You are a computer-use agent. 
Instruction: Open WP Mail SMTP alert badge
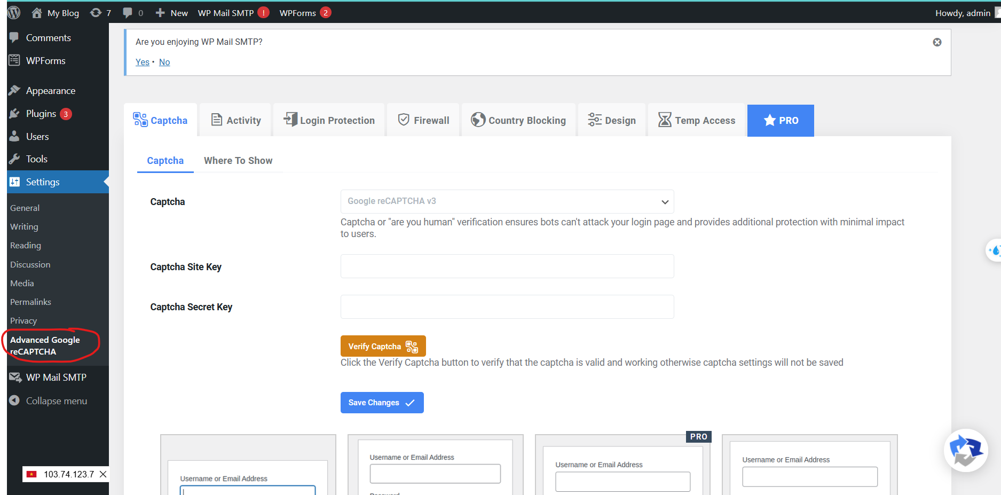[263, 12]
